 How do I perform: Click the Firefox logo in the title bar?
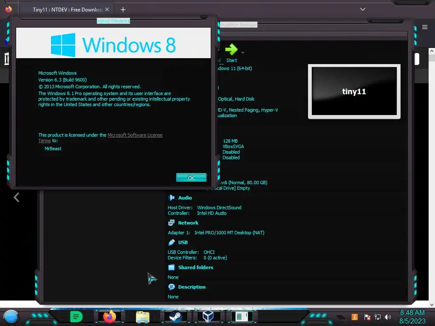8,9
